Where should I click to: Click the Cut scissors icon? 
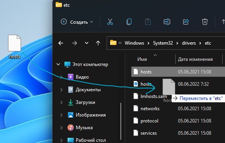pyautogui.click(x=110, y=22)
